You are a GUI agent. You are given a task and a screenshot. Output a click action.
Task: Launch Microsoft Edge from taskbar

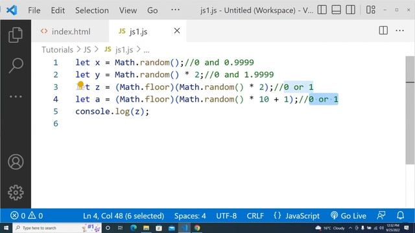134,228
